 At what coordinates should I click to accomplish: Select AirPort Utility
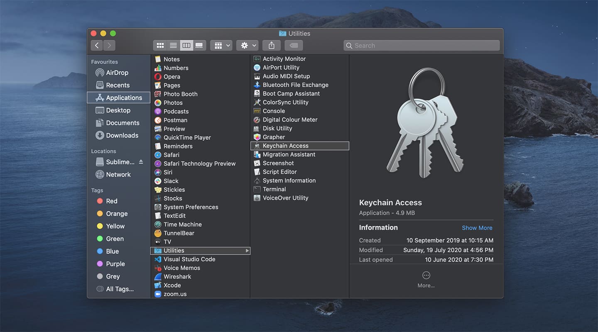point(280,67)
